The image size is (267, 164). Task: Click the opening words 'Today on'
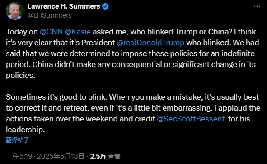tap(22, 32)
